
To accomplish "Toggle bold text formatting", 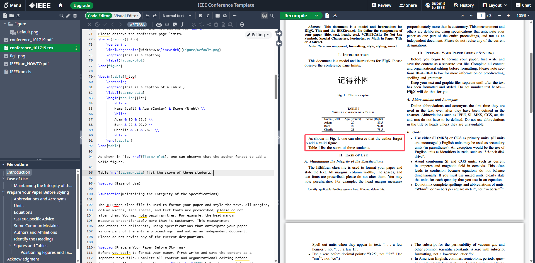I will click(x=200, y=16).
